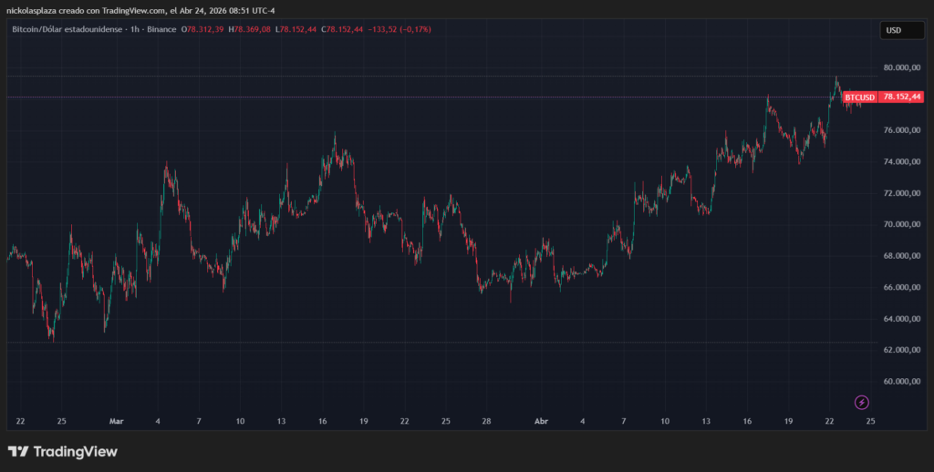Click the 80.000,00 price axis label
Viewport: 934px width, 472px height.
click(903, 68)
